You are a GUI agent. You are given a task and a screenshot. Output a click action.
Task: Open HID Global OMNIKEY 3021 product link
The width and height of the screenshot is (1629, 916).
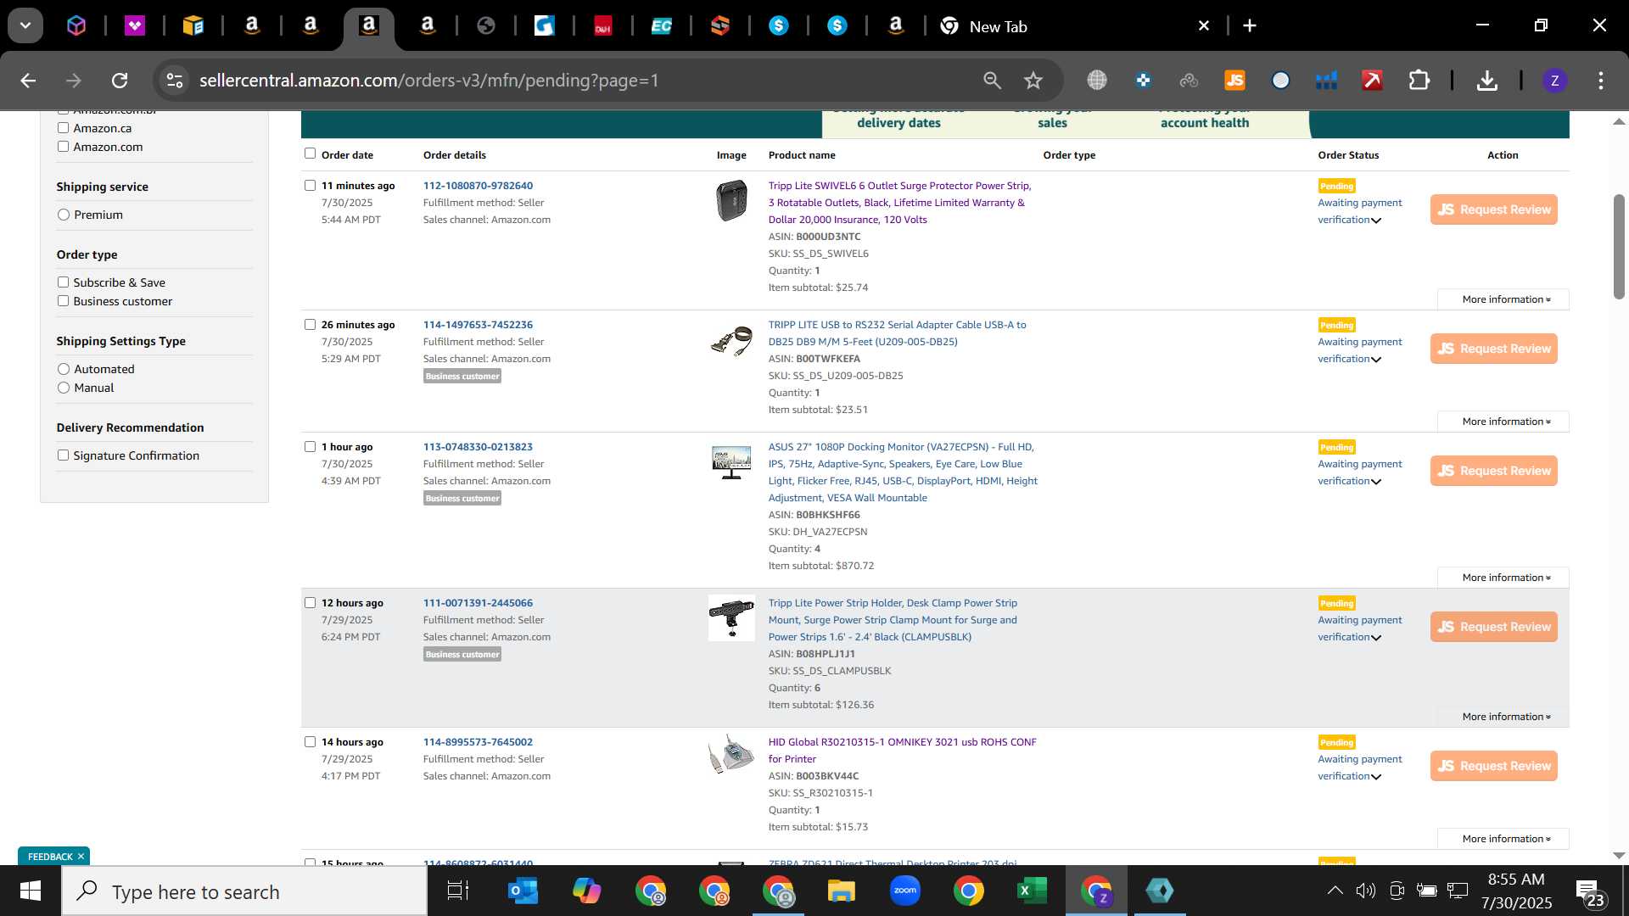902,751
